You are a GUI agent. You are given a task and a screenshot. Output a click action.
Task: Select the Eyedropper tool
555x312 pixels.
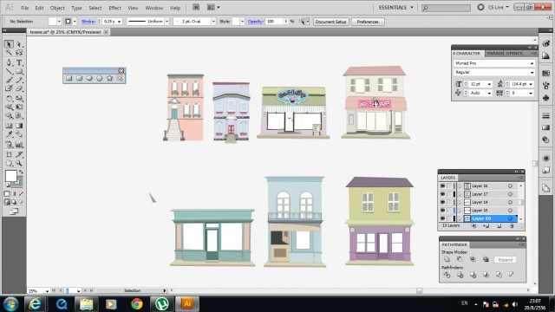9,134
